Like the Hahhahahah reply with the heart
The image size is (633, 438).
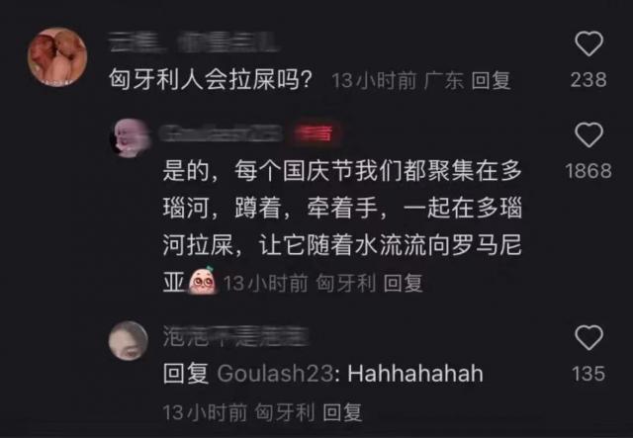[588, 337]
